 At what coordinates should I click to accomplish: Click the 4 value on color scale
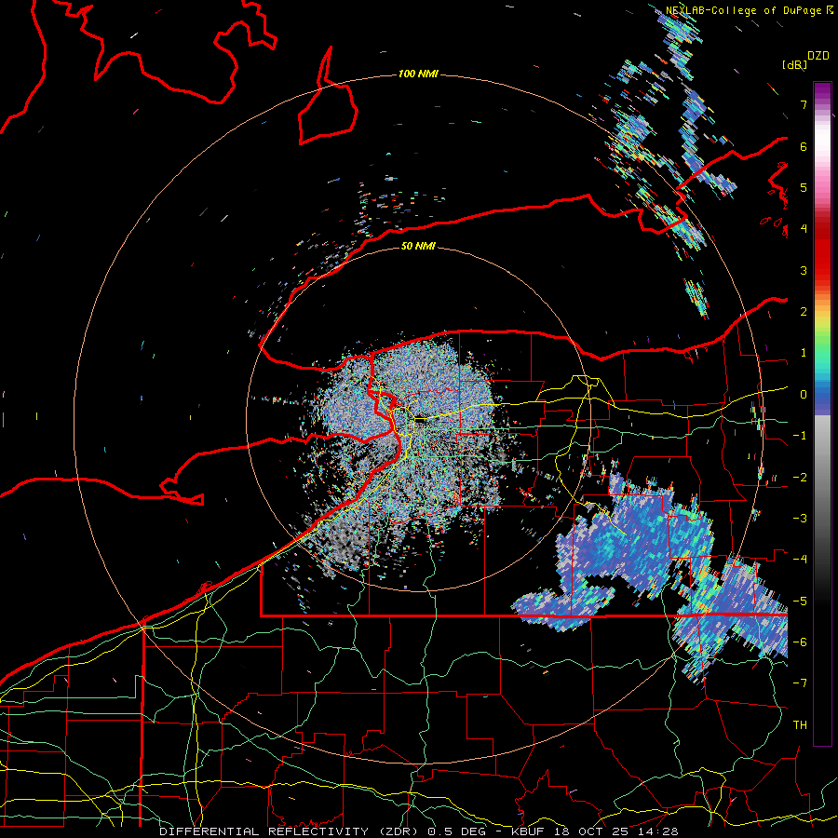(804, 229)
